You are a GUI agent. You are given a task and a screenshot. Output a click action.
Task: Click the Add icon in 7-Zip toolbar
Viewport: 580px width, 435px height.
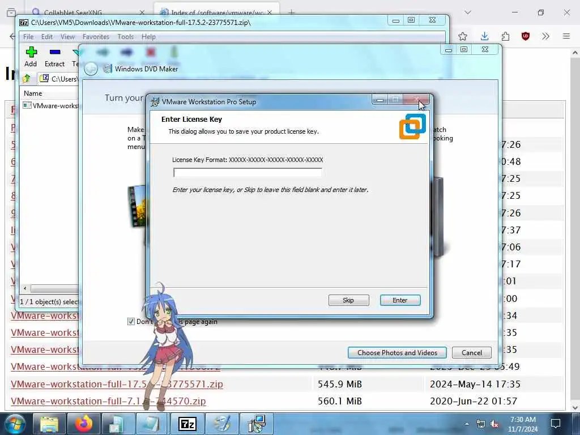pos(31,52)
